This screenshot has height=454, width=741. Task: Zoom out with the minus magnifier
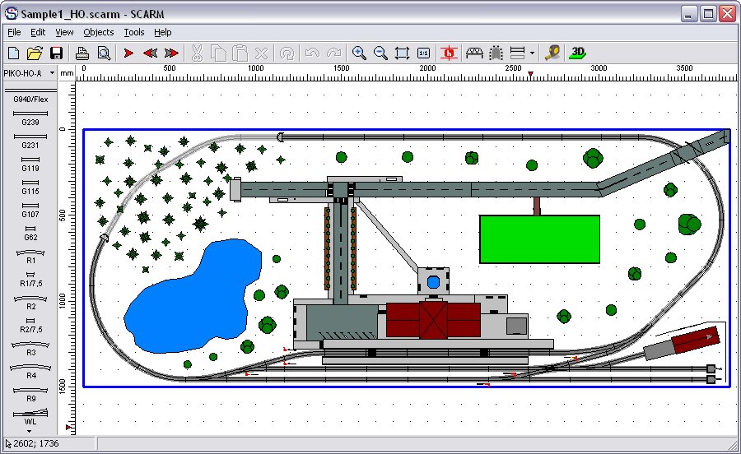pyautogui.click(x=380, y=53)
